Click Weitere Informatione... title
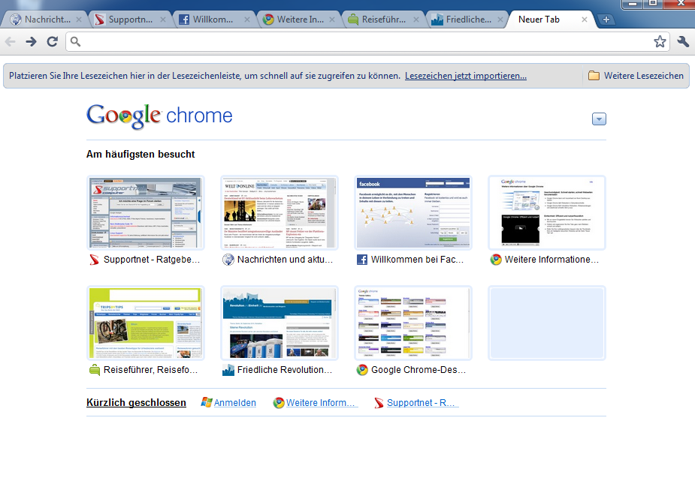 click(551, 260)
